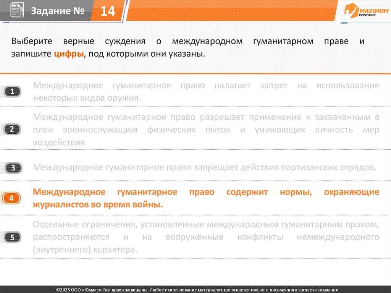Screen dimensions: 391x293
Task: Click the Maximum Education logo
Action: [x=366, y=11]
